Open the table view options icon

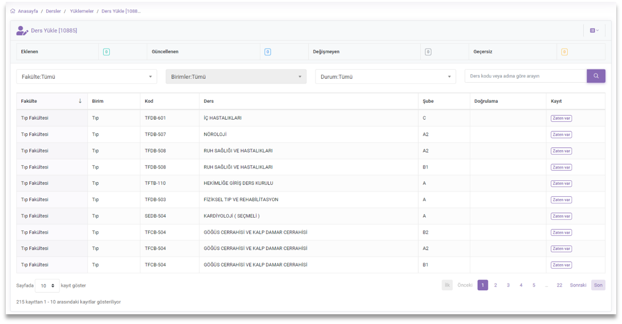594,31
